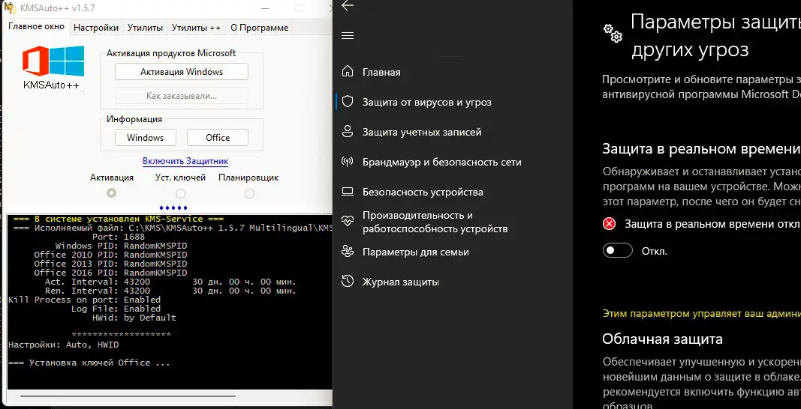The image size is (801, 409).
Task: Click the yellow administrator-managed notice text
Action: click(701, 314)
